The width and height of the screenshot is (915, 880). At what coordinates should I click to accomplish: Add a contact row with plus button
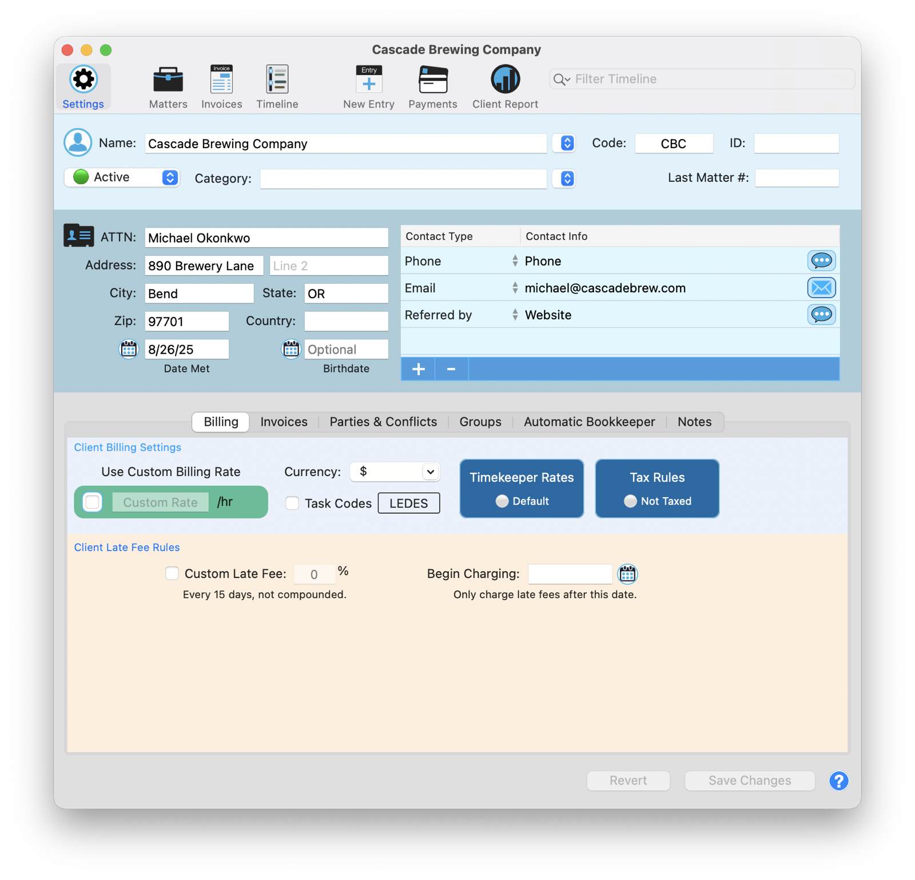pyautogui.click(x=418, y=369)
